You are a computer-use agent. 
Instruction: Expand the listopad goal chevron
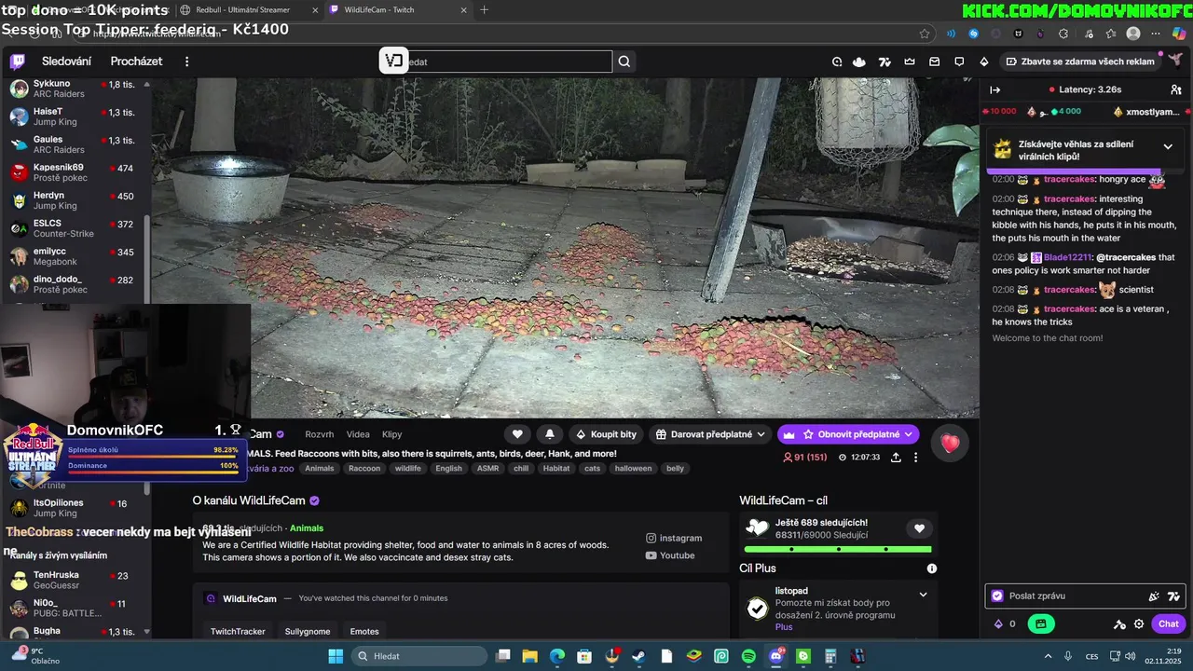pos(923,595)
